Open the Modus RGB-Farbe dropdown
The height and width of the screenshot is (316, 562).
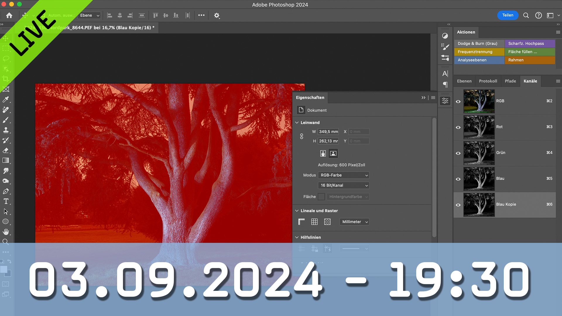click(x=343, y=175)
